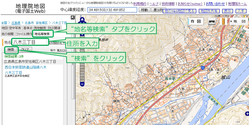The height and width of the screenshot is (125, 249).
Task: Open the 作図 drawing tools button
Action: tap(196, 21)
